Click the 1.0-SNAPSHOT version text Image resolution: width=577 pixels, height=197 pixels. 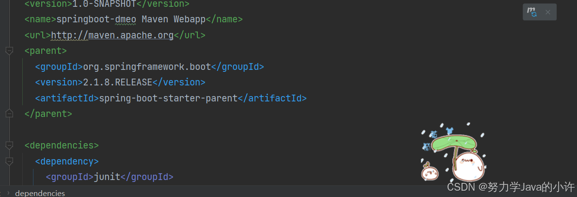(x=105, y=4)
